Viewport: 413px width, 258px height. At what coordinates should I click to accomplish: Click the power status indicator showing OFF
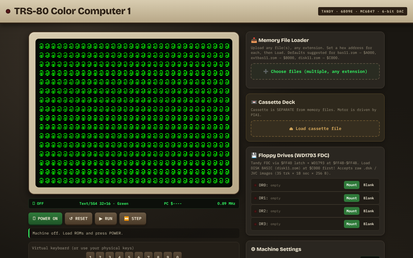point(38,203)
